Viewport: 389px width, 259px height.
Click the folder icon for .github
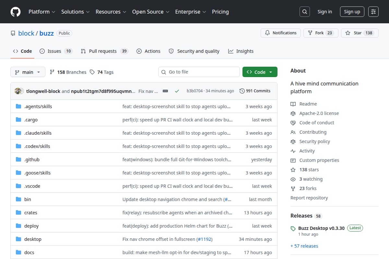18,160
